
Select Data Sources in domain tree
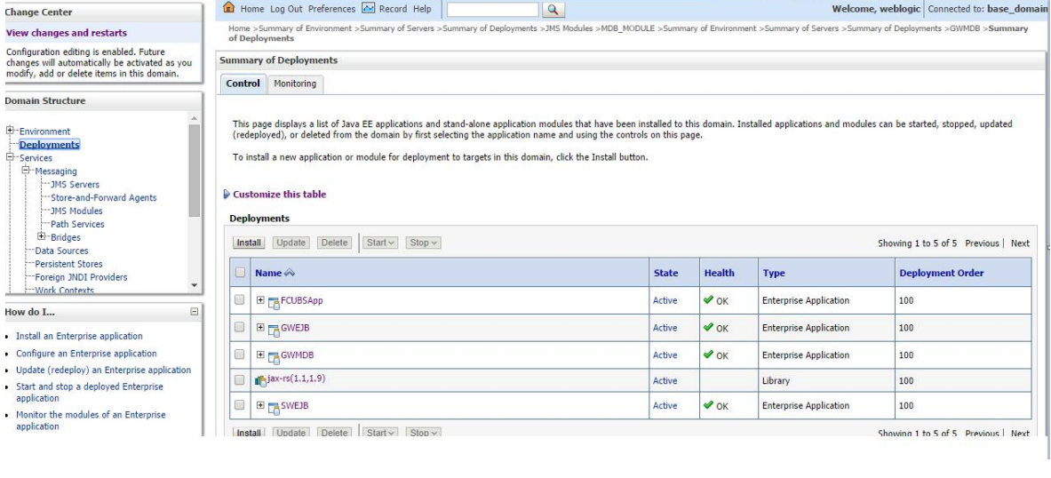(x=61, y=251)
